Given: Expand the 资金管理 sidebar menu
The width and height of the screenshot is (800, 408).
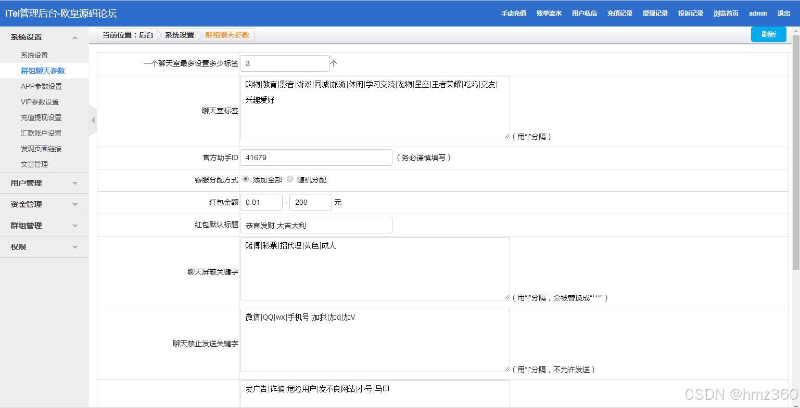Looking at the screenshot, I should (x=44, y=204).
